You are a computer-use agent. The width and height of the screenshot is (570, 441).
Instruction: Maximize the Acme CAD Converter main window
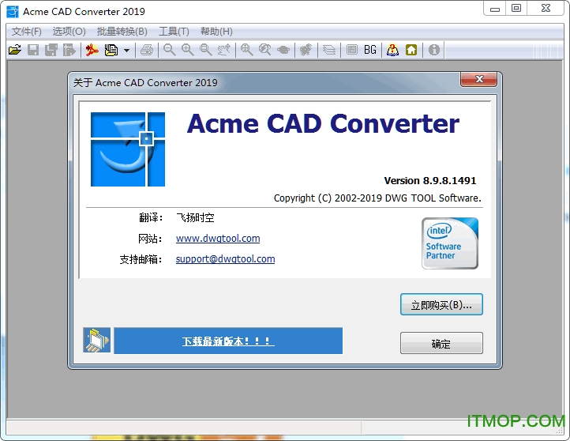[516, 9]
